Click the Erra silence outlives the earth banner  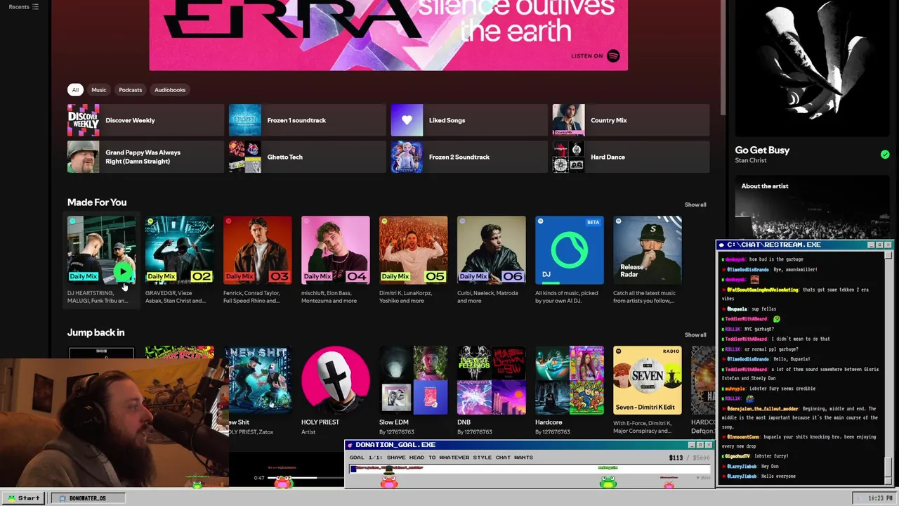click(x=388, y=35)
